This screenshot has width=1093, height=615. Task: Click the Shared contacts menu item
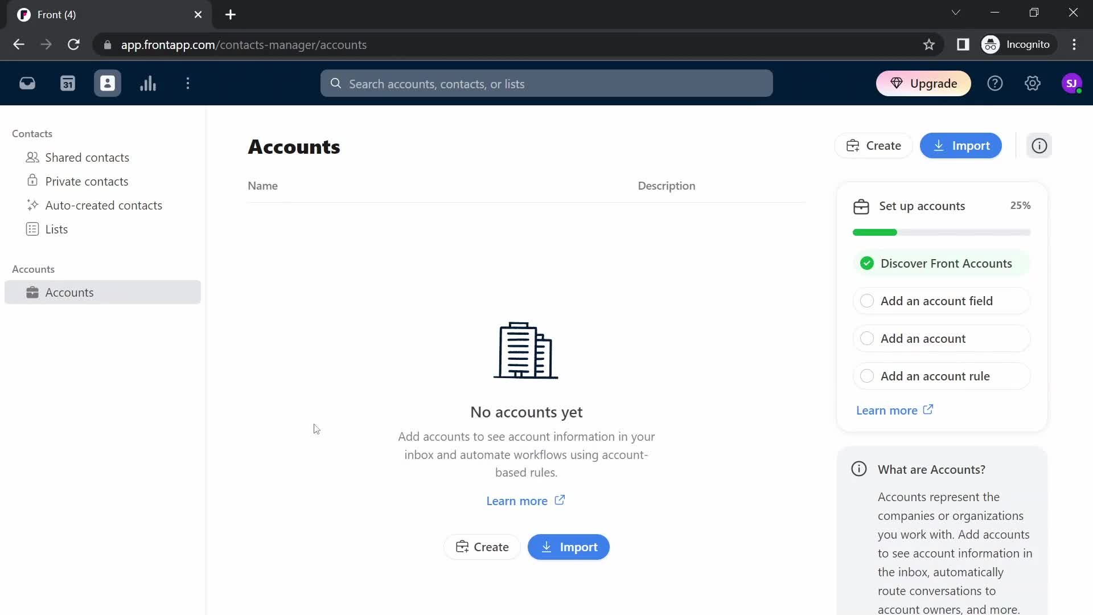point(87,157)
